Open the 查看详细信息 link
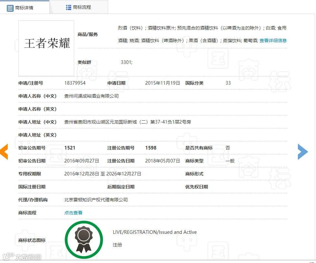 tap(273, 41)
